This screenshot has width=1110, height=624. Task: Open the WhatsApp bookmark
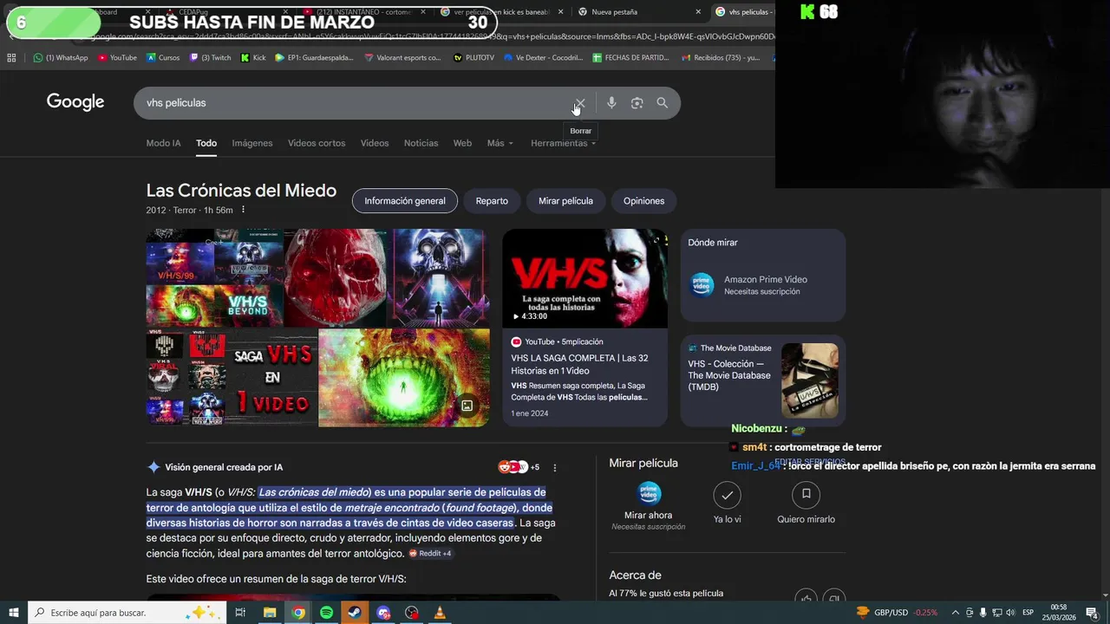(61, 58)
